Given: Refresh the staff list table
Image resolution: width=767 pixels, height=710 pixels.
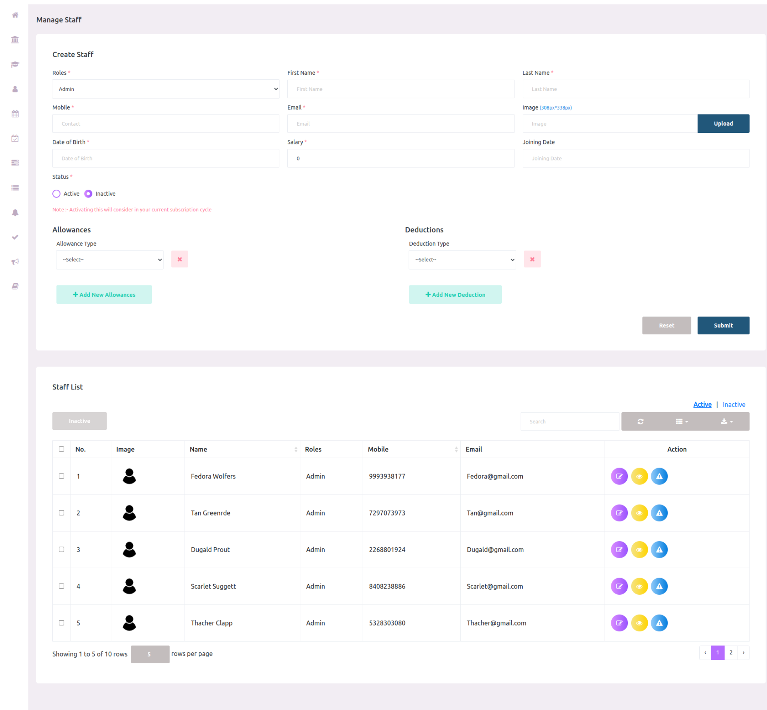Looking at the screenshot, I should point(640,422).
